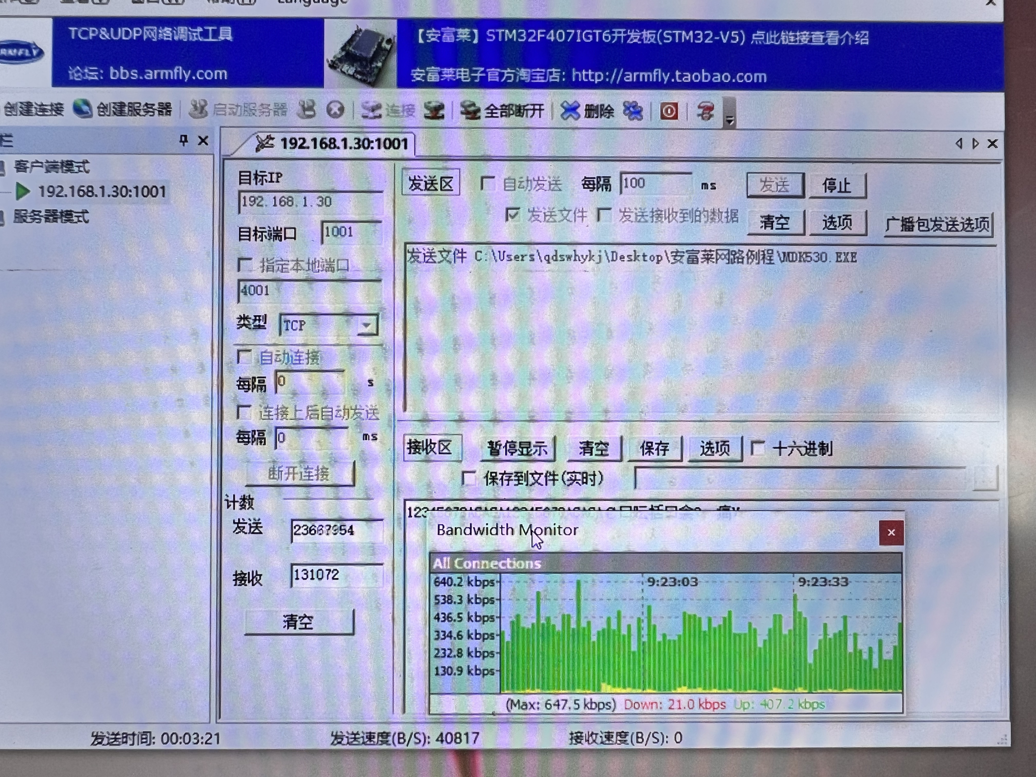Click the previous tab left arrow
This screenshot has height=777, width=1036.
(x=959, y=143)
